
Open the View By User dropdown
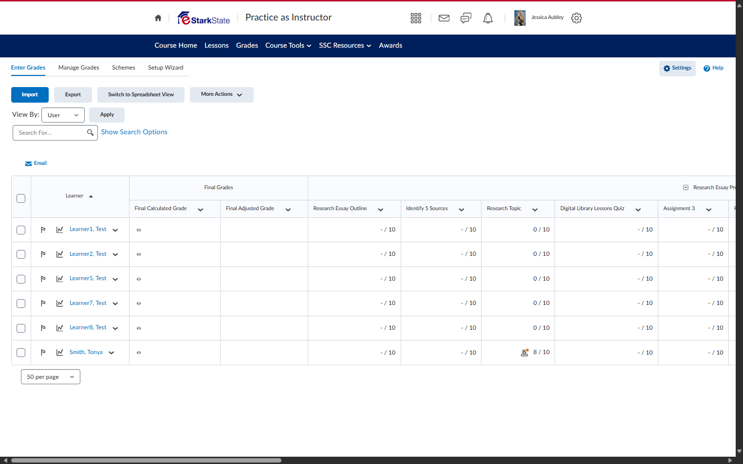[x=63, y=115]
